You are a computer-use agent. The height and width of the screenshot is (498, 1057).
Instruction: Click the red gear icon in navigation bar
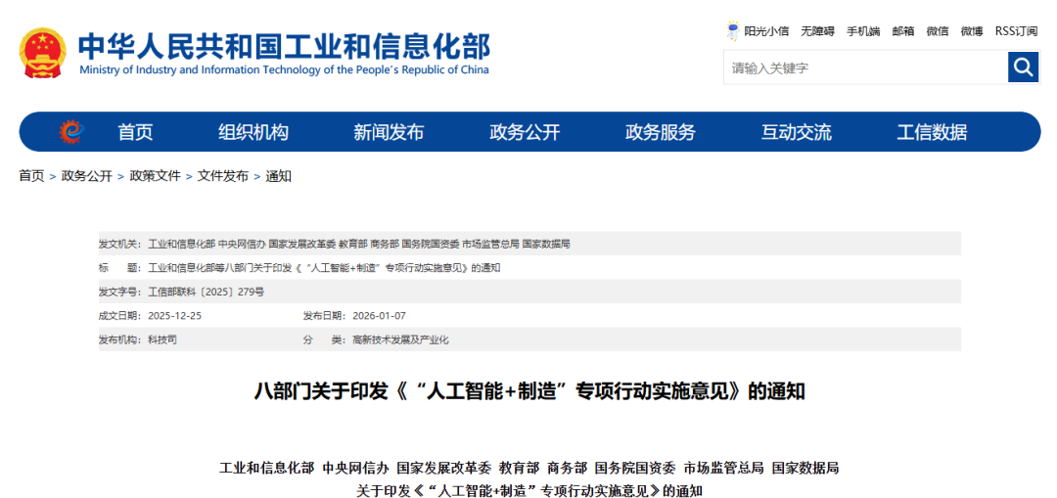coord(70,132)
